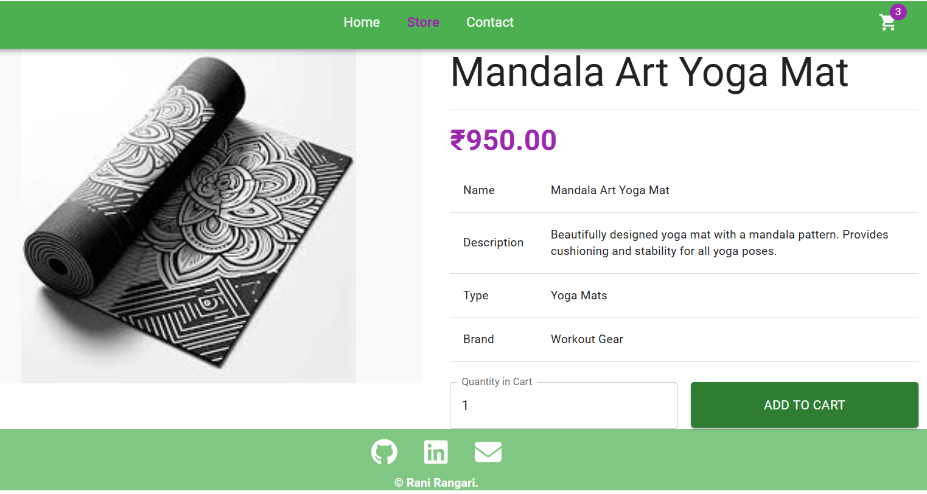Select the Store navigation item
Screen dimensions: 927x494
click(423, 22)
